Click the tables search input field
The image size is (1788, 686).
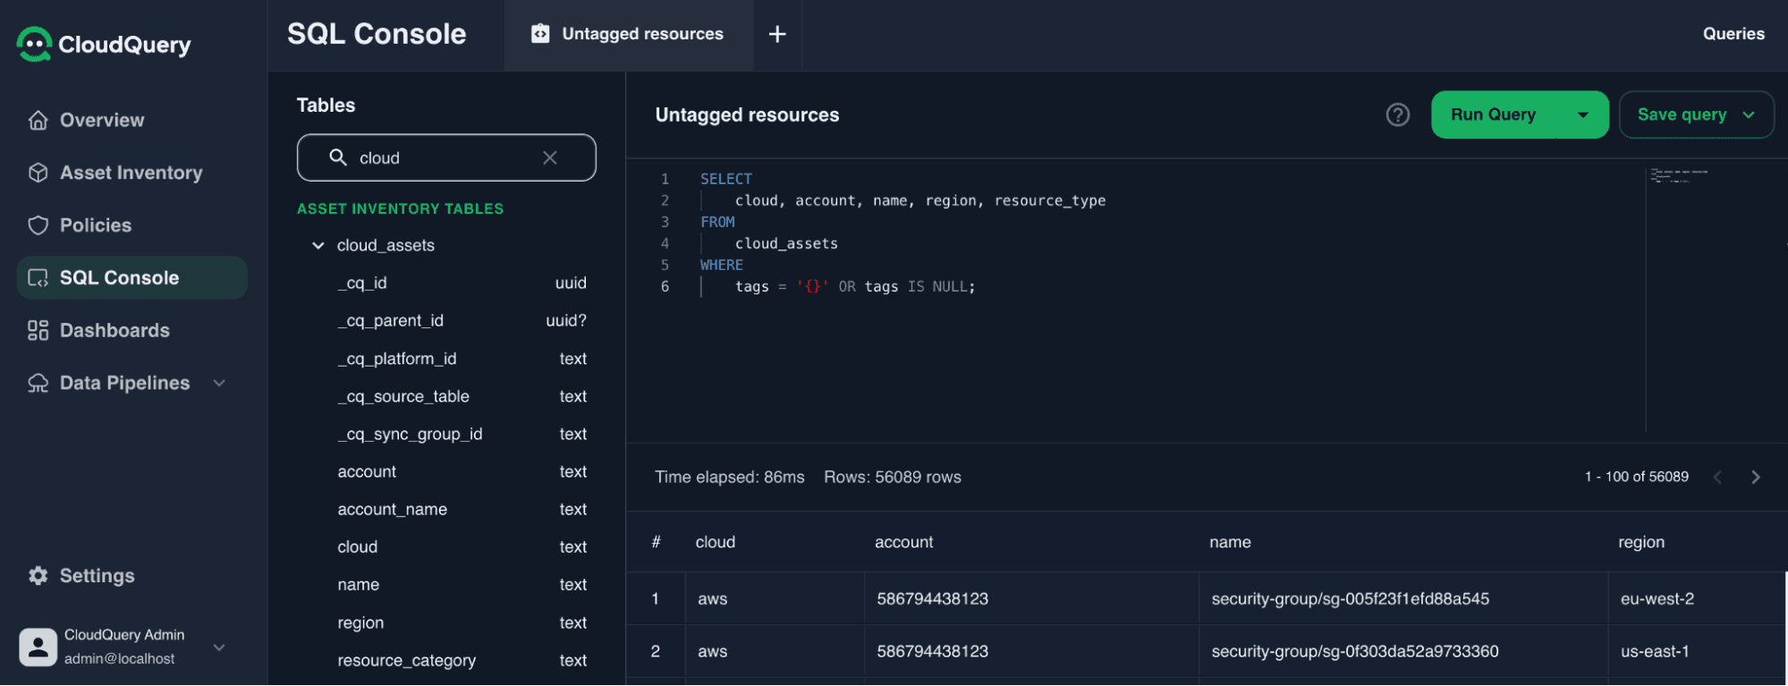tap(445, 158)
